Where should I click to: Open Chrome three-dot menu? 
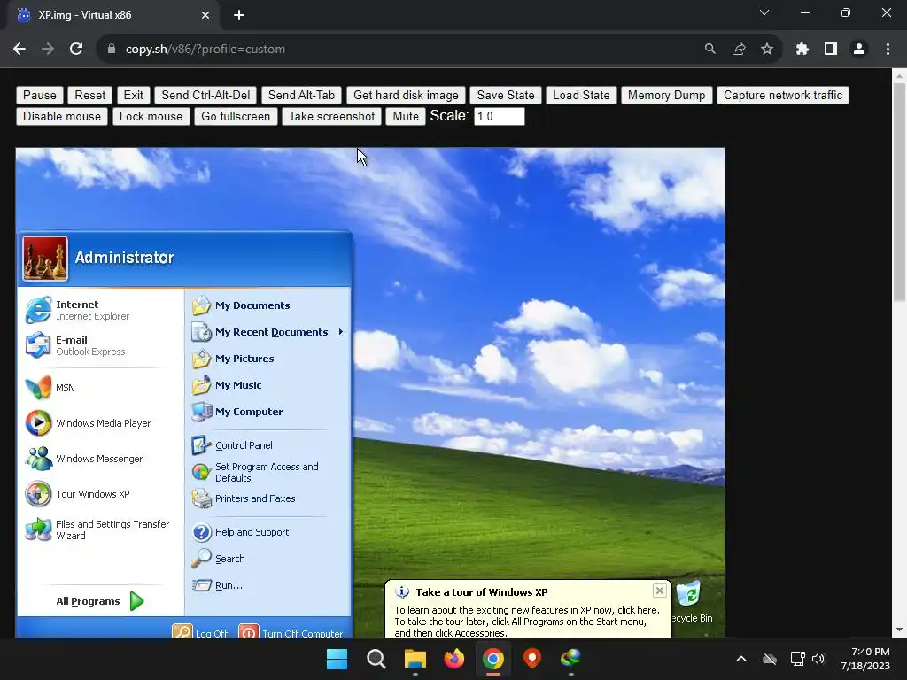point(888,50)
